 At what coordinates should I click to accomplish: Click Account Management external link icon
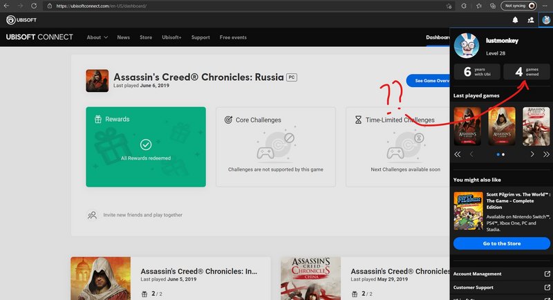click(x=547, y=274)
